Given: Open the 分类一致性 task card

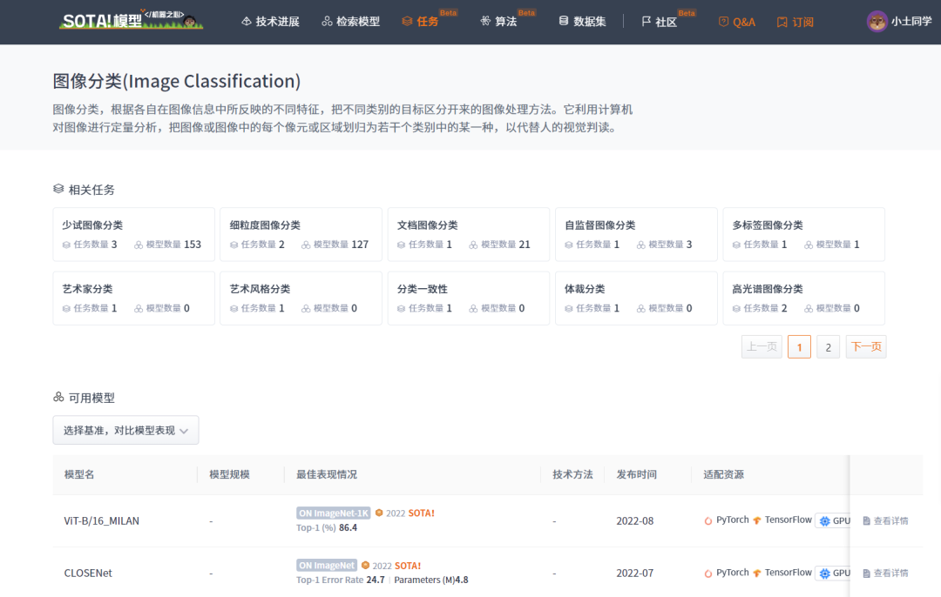Looking at the screenshot, I should click(x=469, y=298).
